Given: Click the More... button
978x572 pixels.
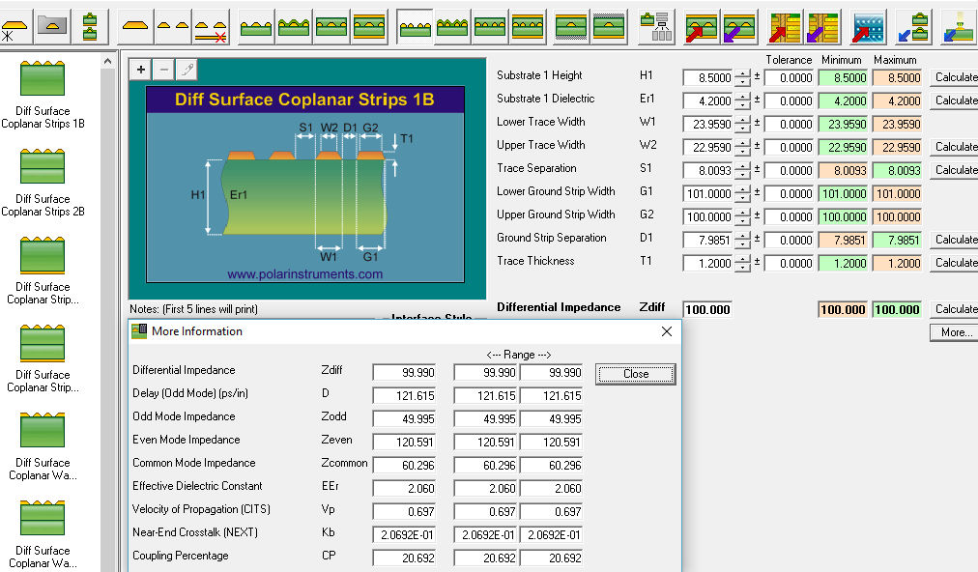Looking at the screenshot, I should tap(955, 332).
